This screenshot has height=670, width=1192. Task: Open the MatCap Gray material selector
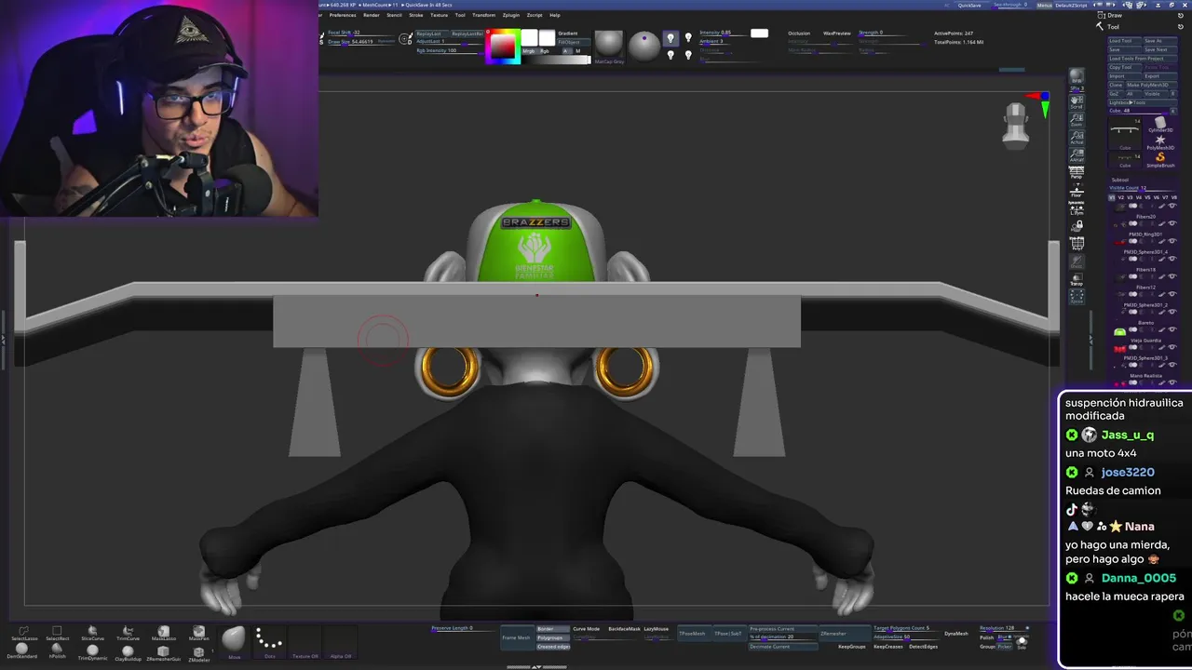pos(609,47)
